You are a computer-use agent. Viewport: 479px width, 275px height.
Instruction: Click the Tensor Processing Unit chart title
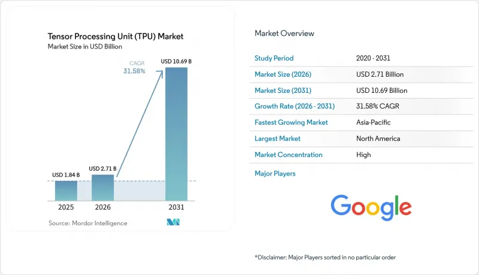coord(116,37)
